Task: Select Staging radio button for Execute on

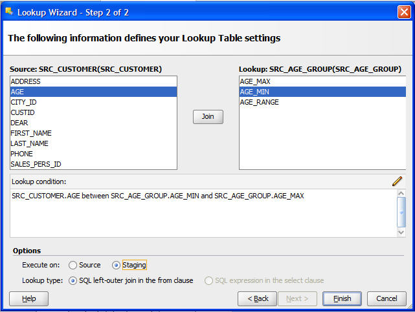Action: click(116, 265)
